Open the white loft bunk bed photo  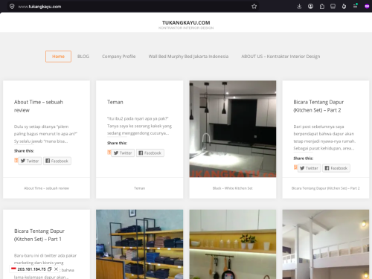click(x=326, y=244)
